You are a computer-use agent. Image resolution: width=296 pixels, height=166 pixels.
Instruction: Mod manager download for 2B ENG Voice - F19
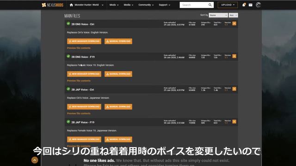[84, 74]
